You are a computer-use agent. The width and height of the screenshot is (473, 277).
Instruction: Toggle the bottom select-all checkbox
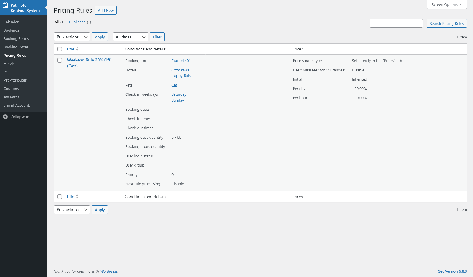[x=60, y=197]
